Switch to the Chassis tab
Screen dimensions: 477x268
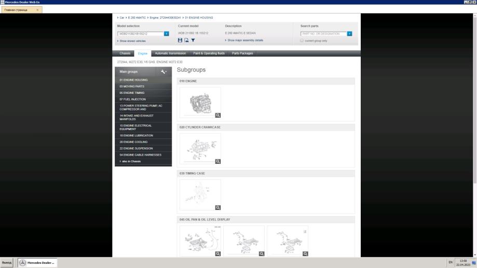click(125, 53)
